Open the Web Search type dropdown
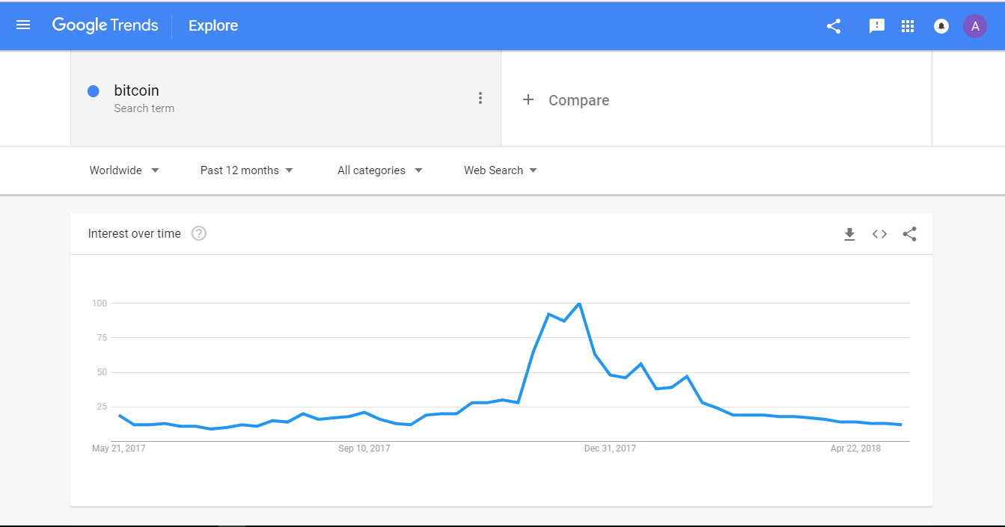The height and width of the screenshot is (527, 1005). tap(501, 170)
